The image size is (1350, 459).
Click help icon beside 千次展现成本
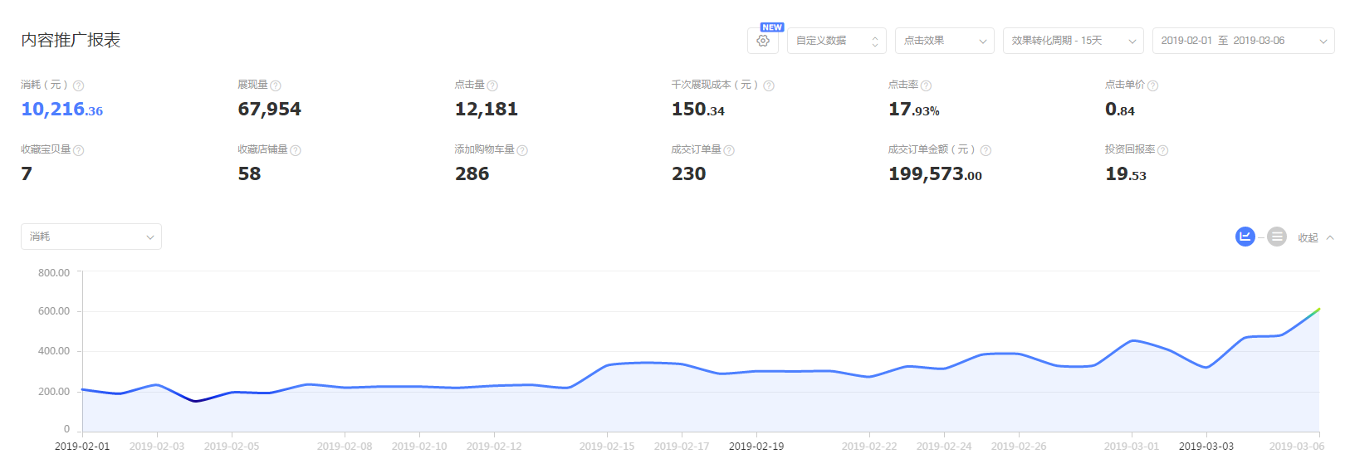pyautogui.click(x=769, y=85)
